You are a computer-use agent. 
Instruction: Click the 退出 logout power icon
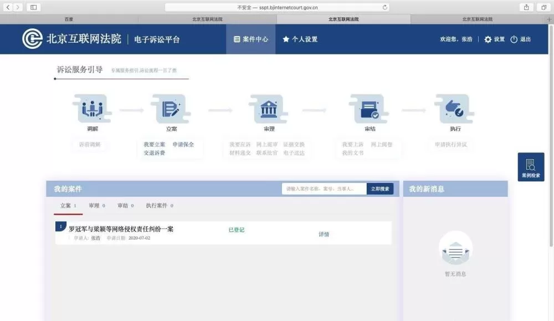[x=514, y=39]
